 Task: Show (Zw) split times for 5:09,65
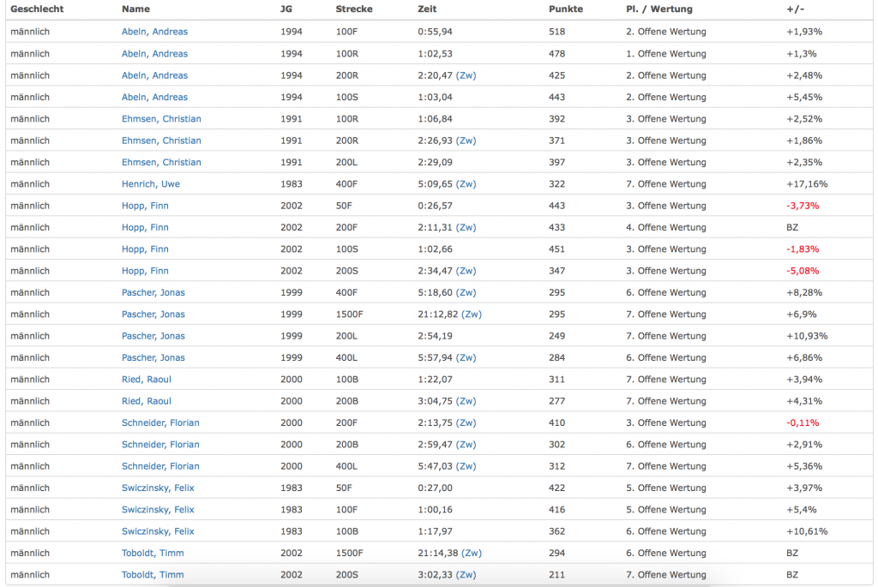click(x=466, y=184)
